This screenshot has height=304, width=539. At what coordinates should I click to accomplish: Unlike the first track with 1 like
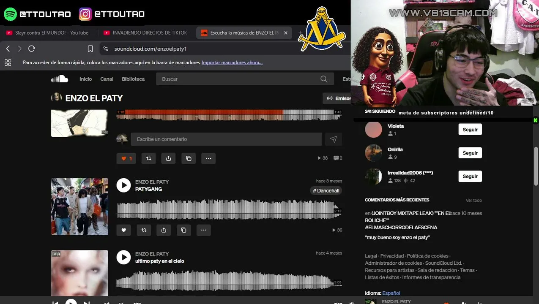click(x=126, y=158)
